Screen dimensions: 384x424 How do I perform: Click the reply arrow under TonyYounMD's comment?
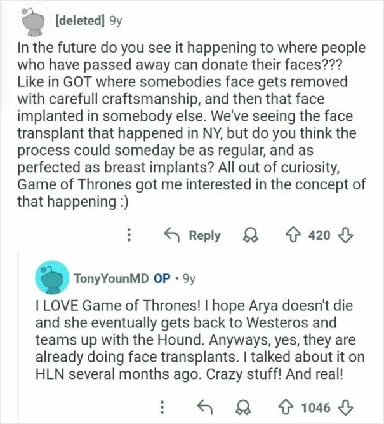coord(205,406)
